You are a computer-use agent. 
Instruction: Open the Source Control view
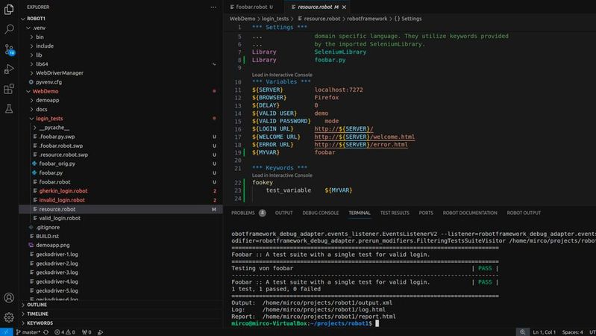point(9,49)
